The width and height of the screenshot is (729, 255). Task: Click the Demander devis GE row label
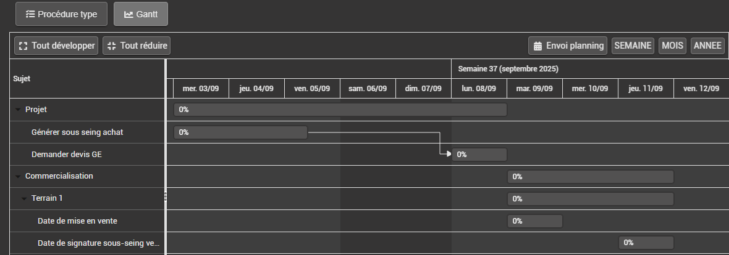pyautogui.click(x=66, y=155)
